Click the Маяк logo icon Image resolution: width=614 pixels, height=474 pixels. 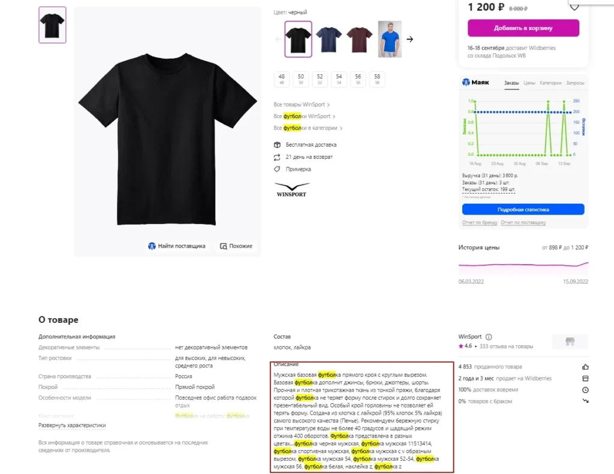tap(466, 82)
